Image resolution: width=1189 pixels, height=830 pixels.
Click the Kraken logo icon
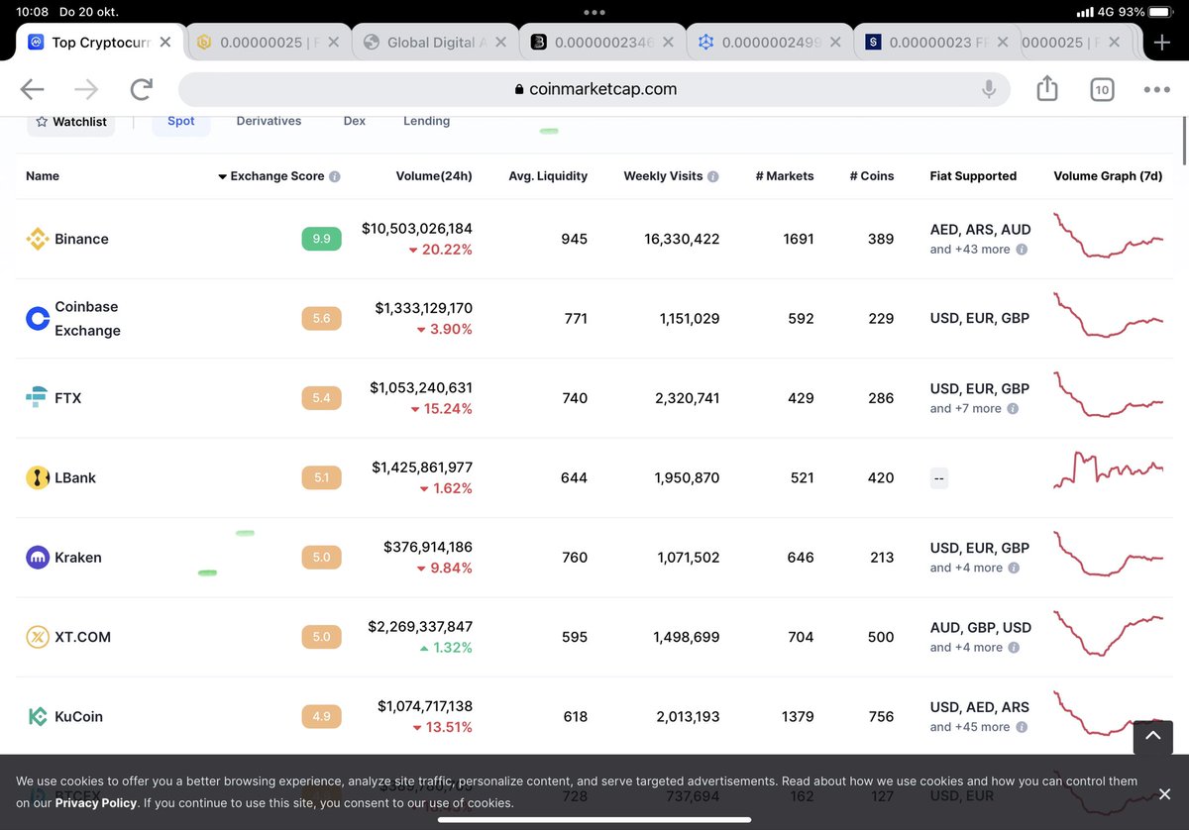point(38,558)
